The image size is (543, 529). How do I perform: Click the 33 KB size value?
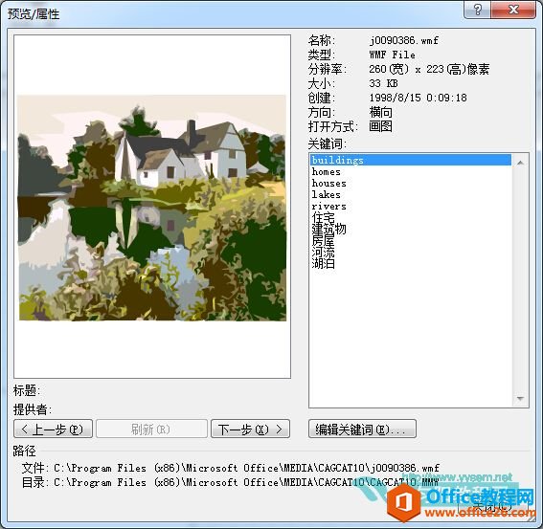[x=383, y=83]
